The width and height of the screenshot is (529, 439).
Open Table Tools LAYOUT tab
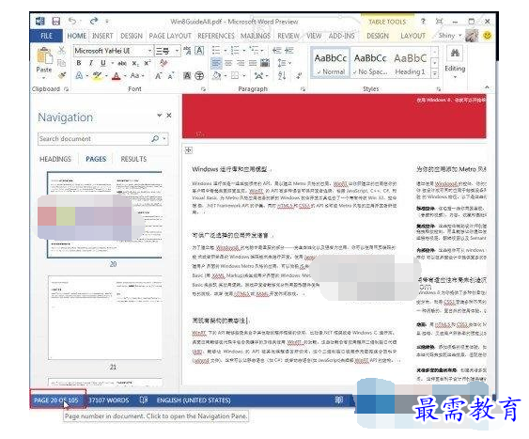412,36
